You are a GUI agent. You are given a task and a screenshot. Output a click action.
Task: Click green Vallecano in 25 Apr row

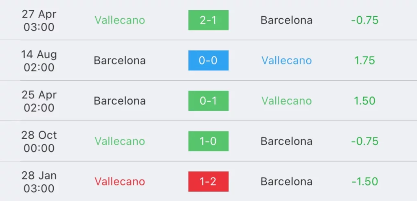click(286, 101)
